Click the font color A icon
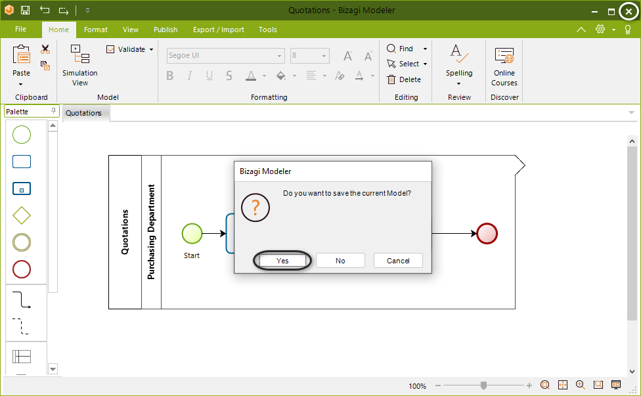641x396 pixels. pyautogui.click(x=251, y=76)
